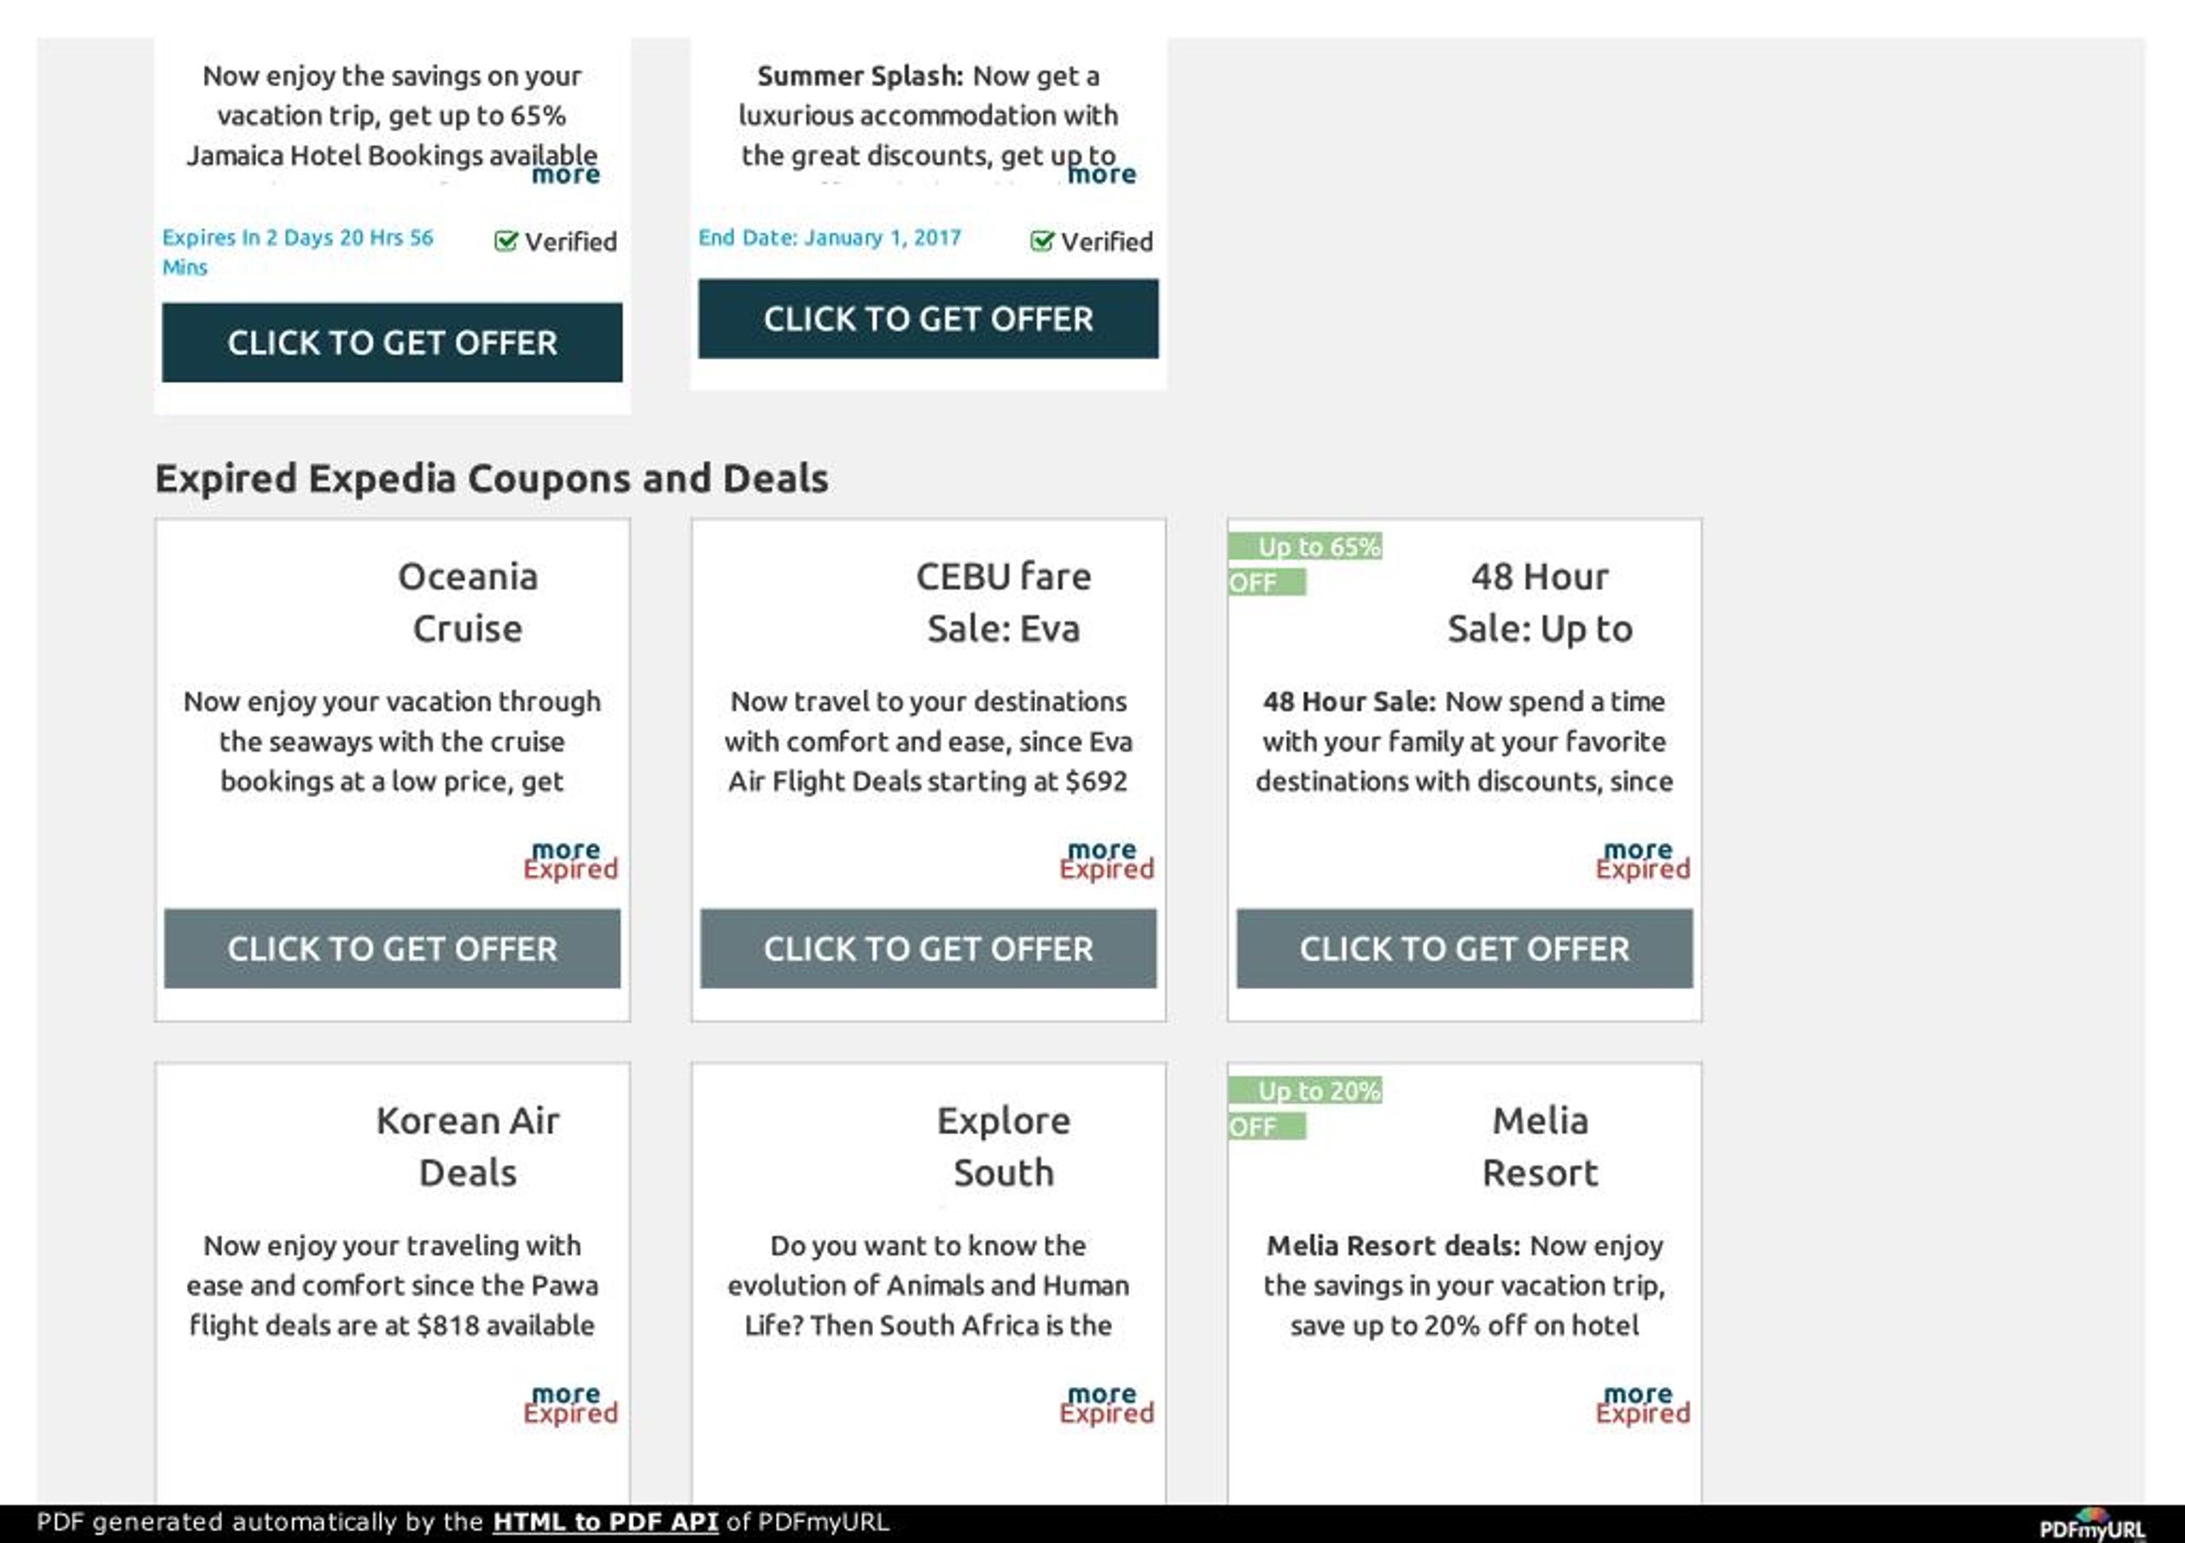
Task: Click Verified checkmark on Summer Splash offer
Action: (x=1042, y=242)
